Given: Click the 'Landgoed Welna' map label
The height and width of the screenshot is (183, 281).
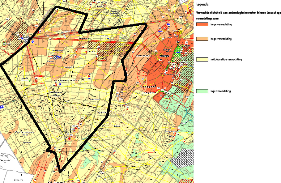Looking at the screenshot, I should click(x=67, y=81).
